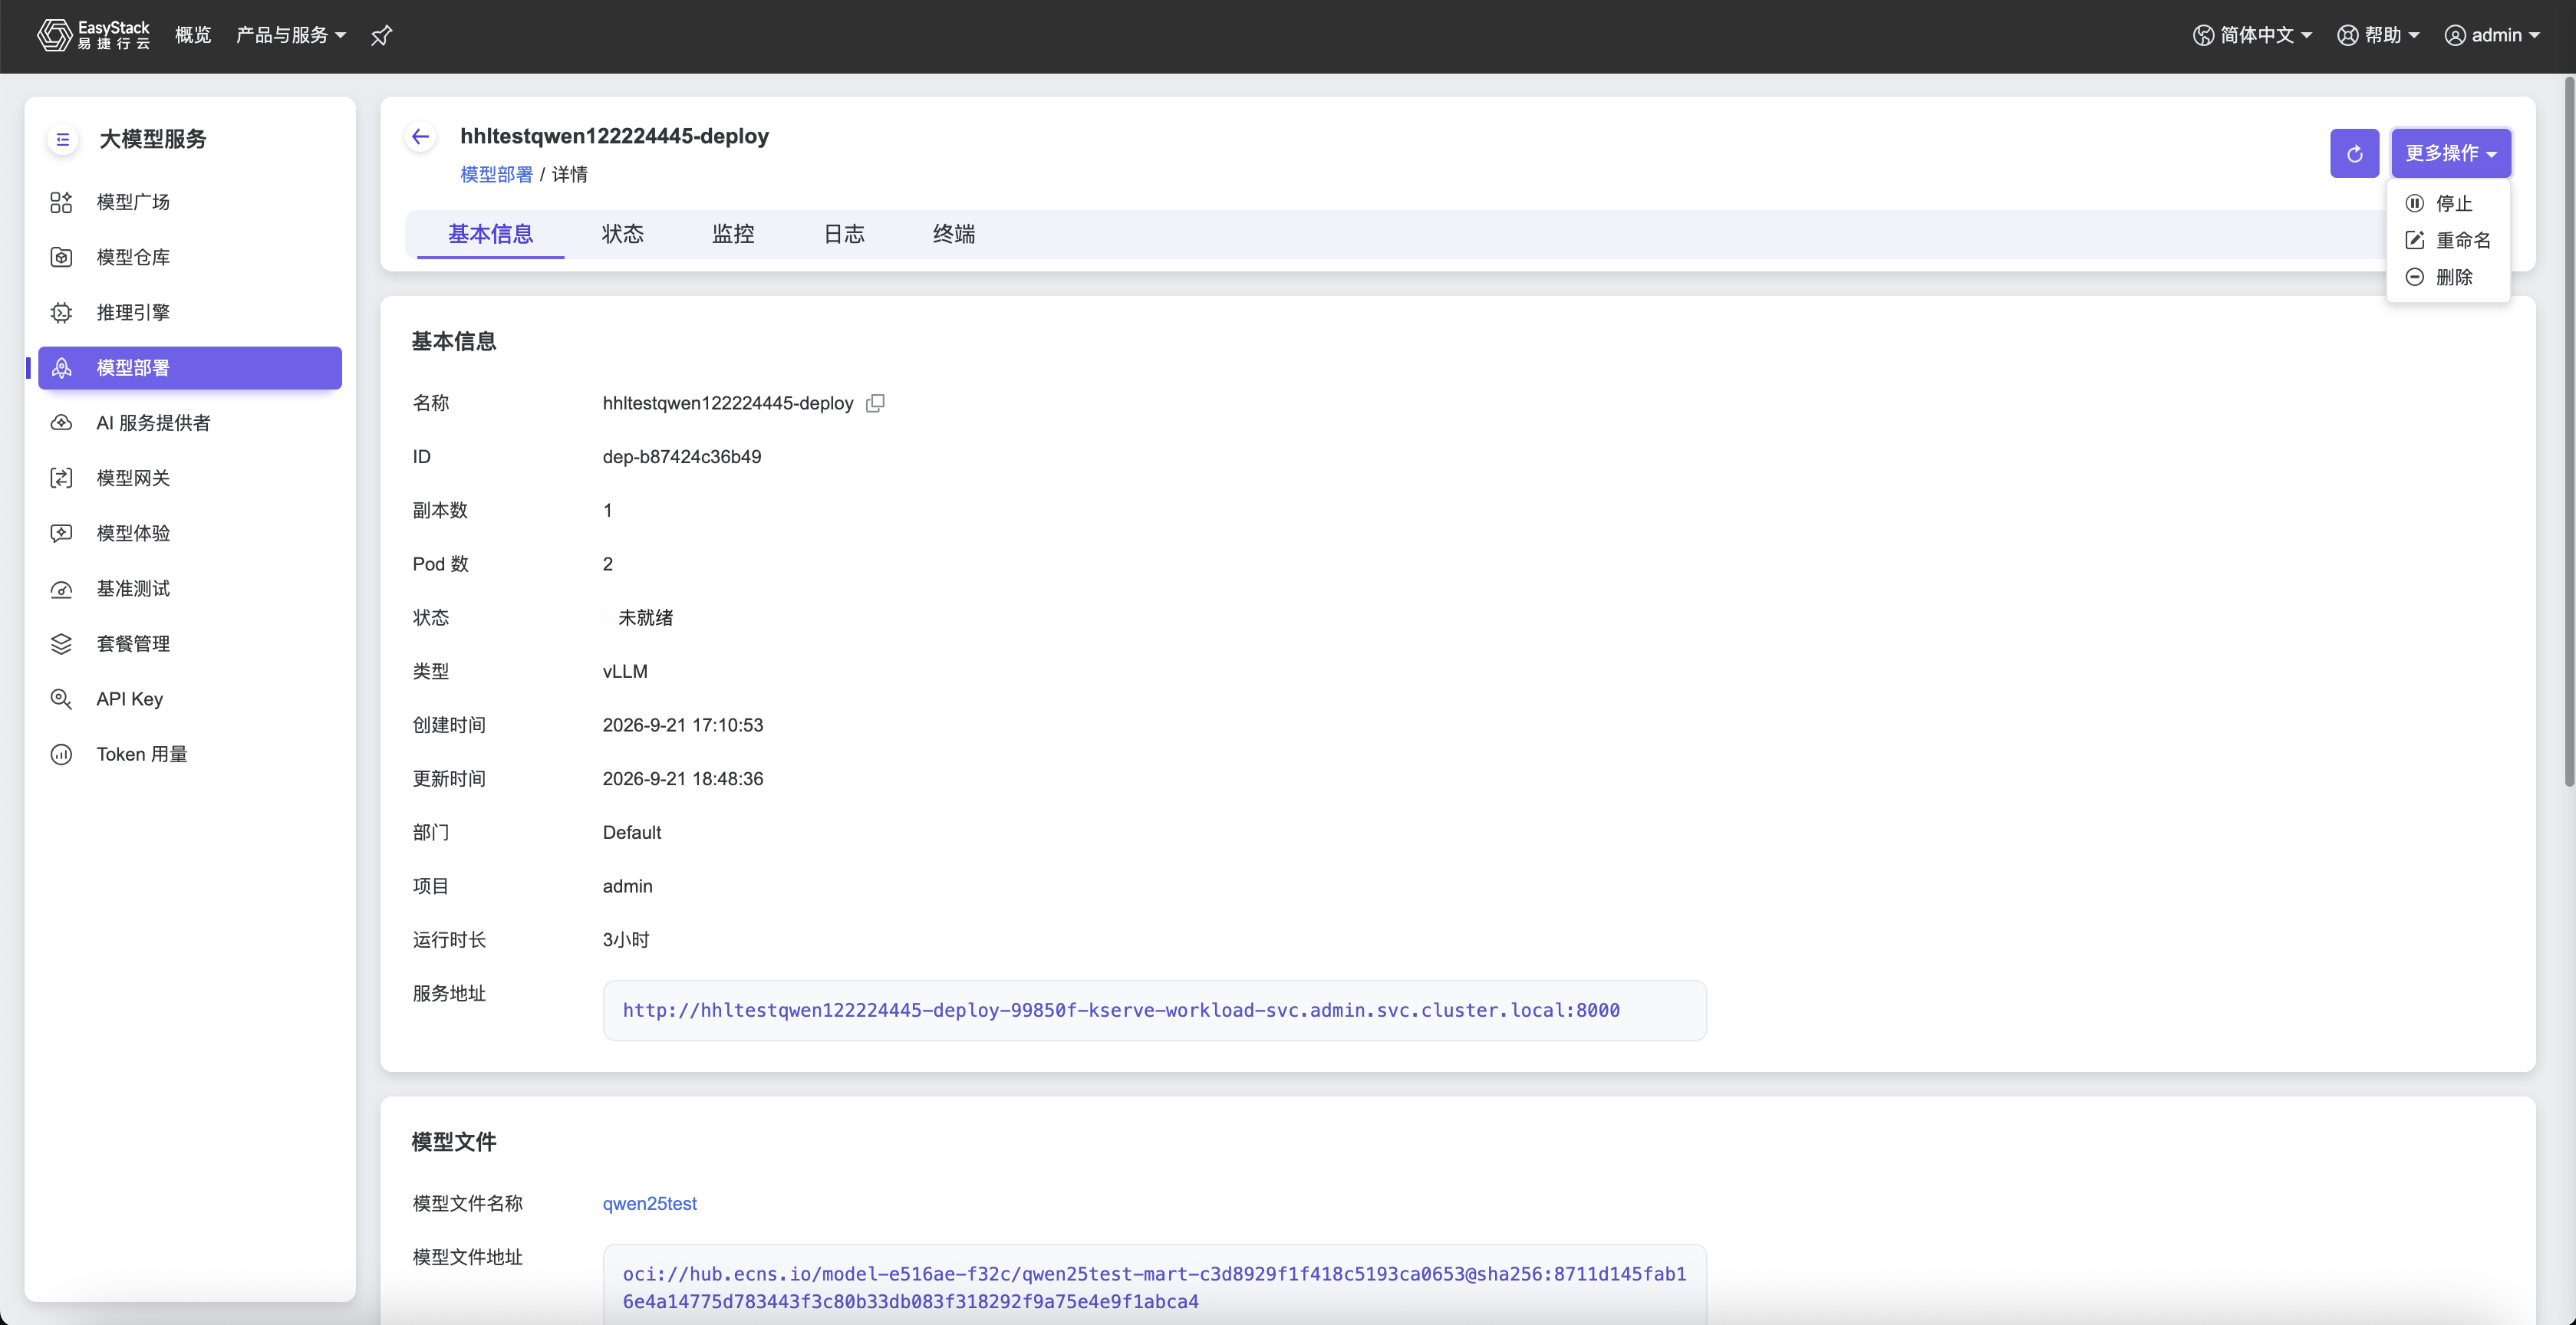The height and width of the screenshot is (1325, 2576).
Task: Click the 套餐管理 layers icon
Action: [61, 643]
